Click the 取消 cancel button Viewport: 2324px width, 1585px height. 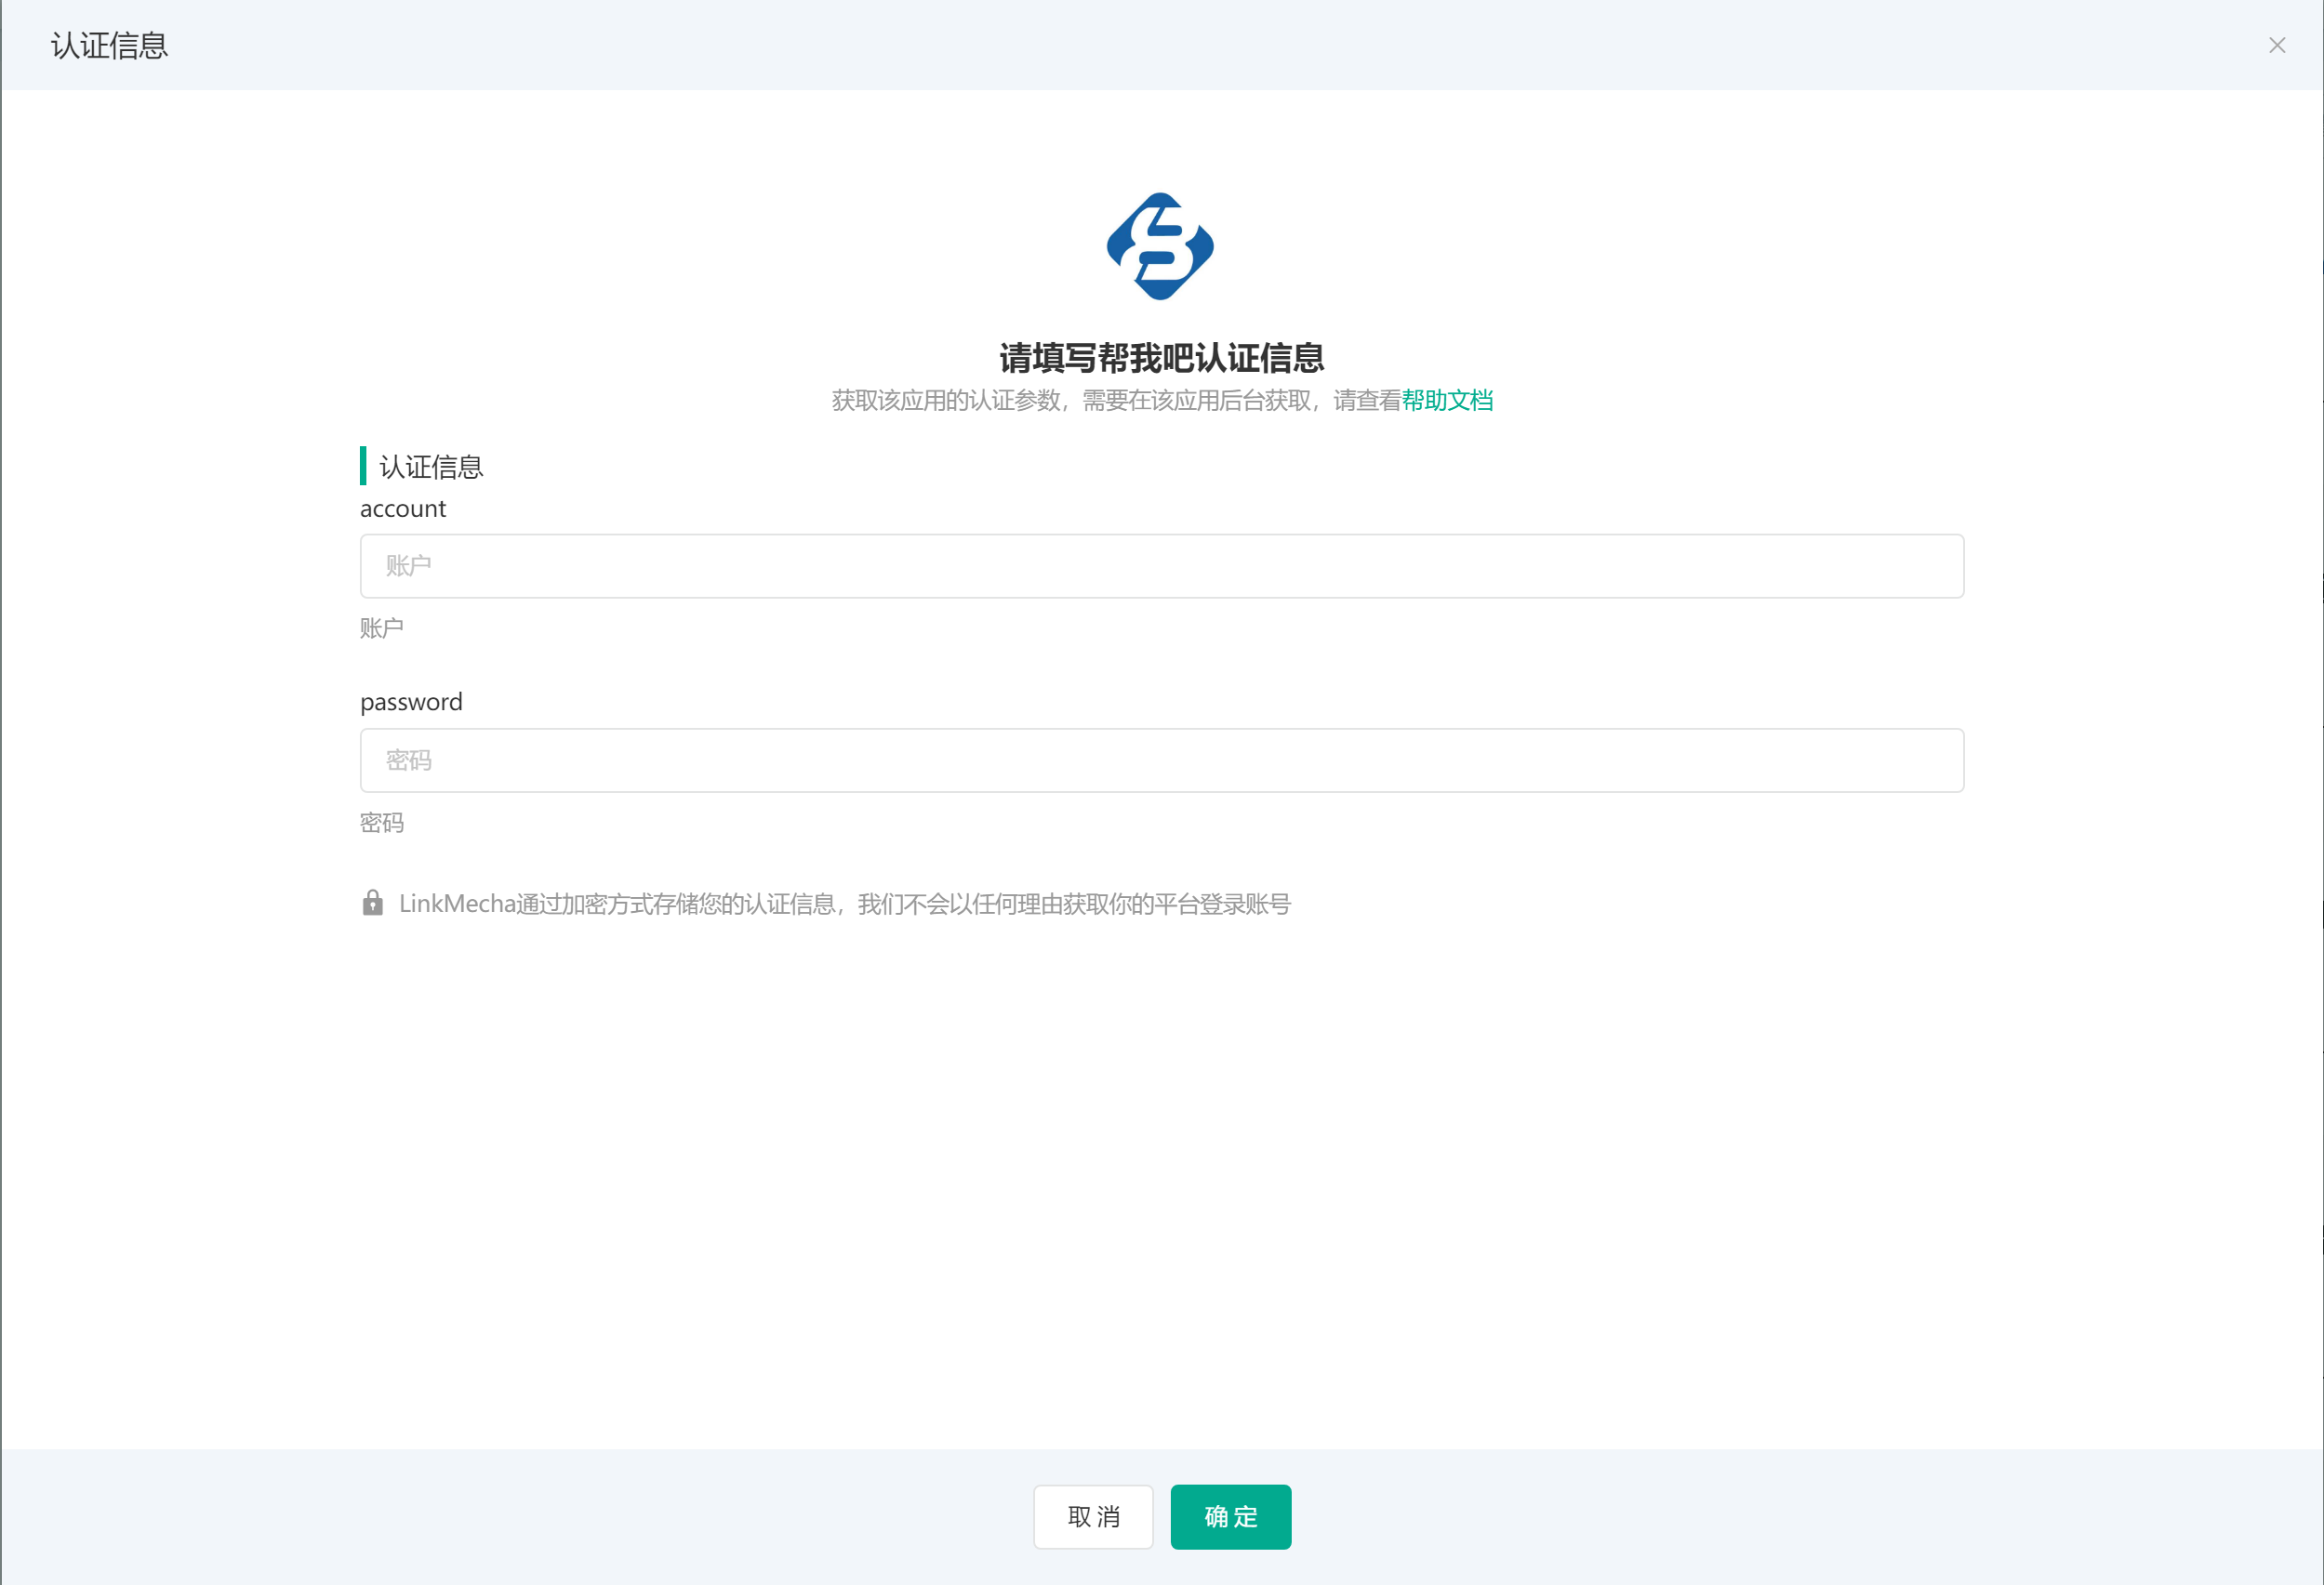(x=1093, y=1516)
